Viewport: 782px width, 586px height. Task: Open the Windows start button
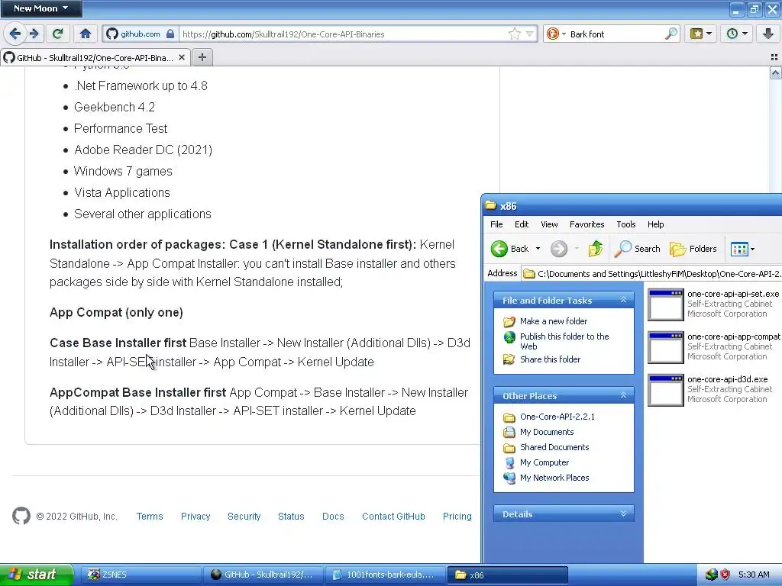pos(37,575)
